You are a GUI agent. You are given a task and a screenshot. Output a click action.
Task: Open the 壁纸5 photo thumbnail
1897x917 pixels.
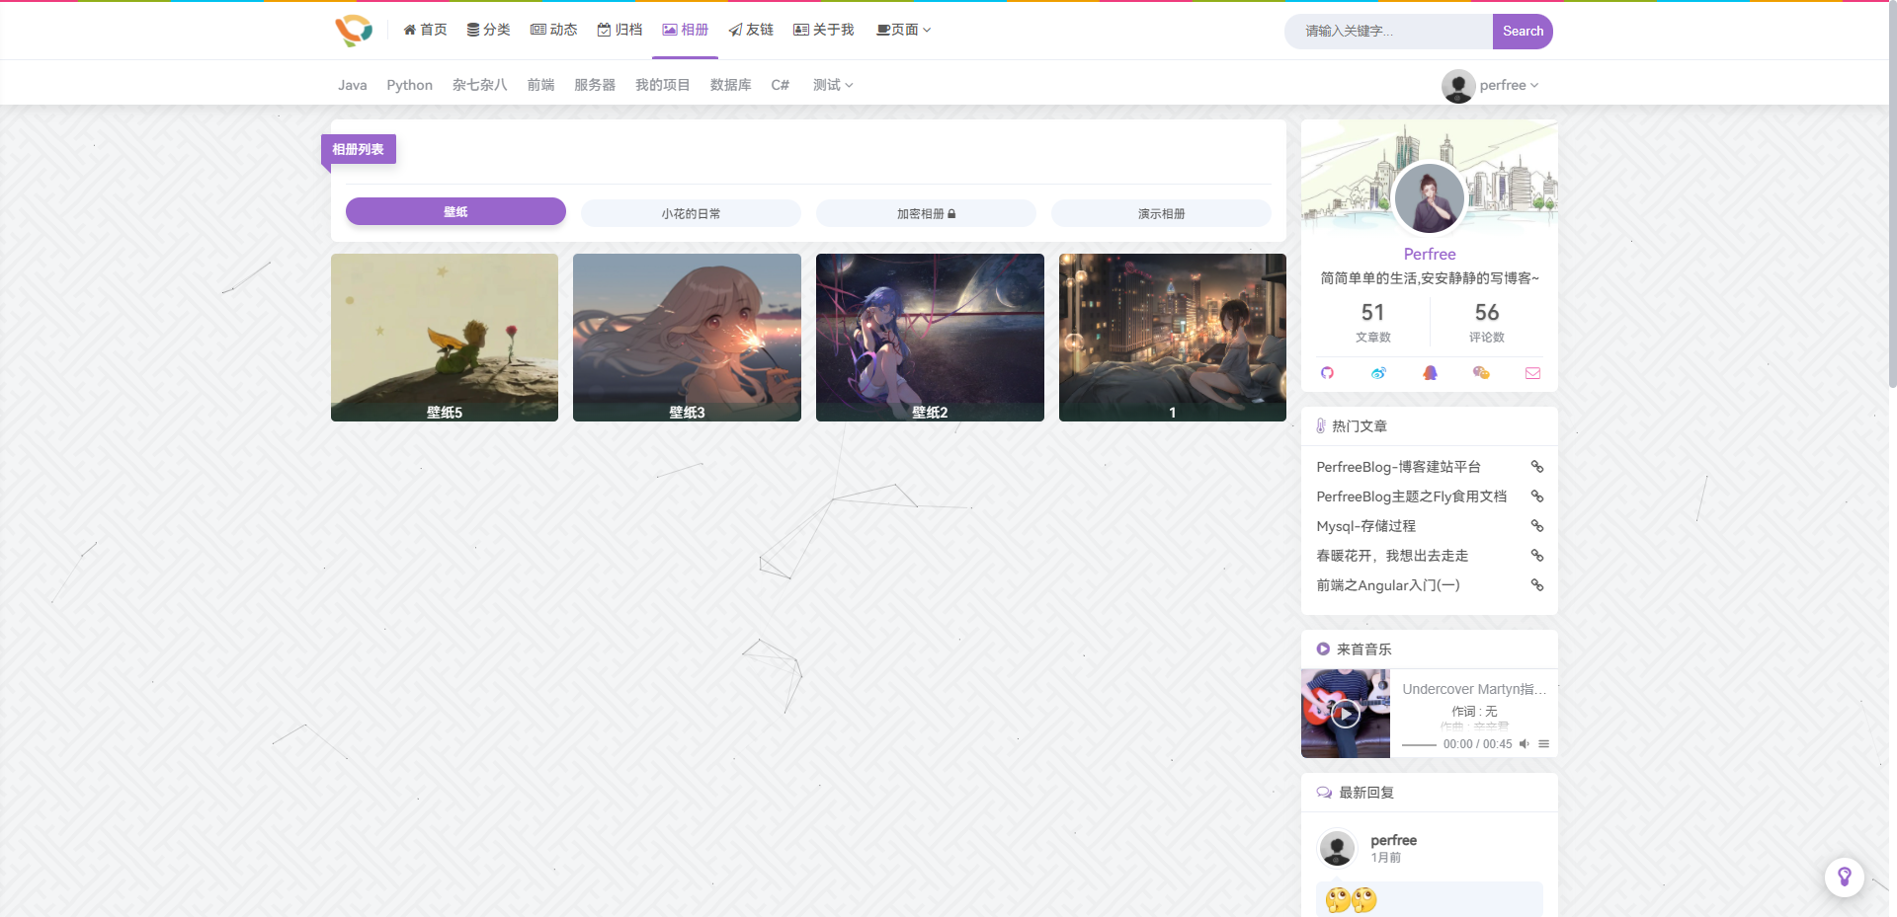(445, 338)
